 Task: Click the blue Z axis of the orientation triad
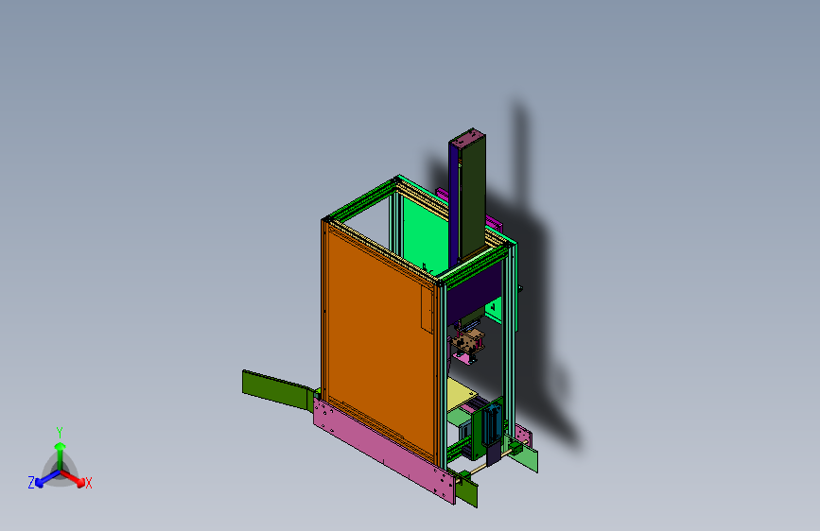click(46, 478)
